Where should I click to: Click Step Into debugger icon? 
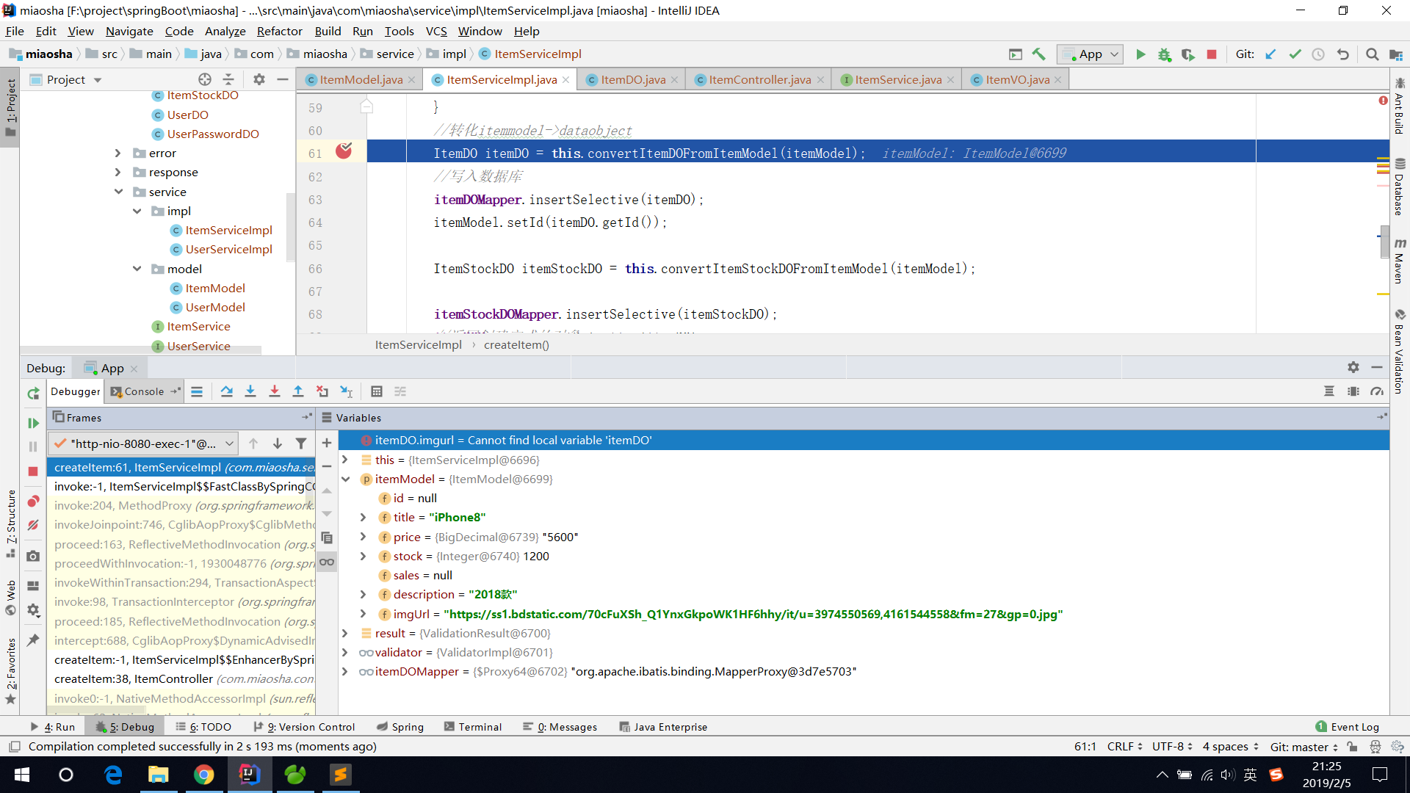[250, 391]
